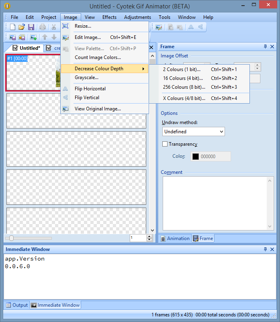Click the export frame image icon
Viewport: 280px width, 322px height.
click(12, 37)
